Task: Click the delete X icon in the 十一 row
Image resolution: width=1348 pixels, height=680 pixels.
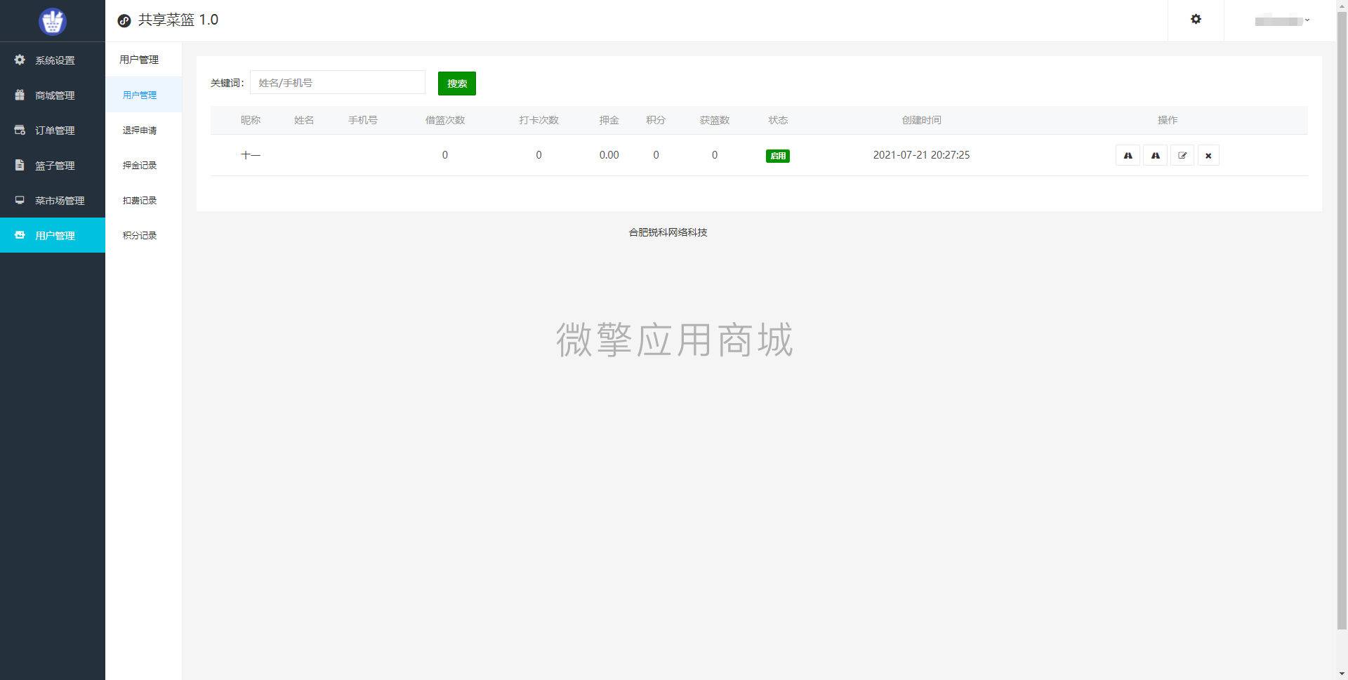Action: coord(1208,155)
